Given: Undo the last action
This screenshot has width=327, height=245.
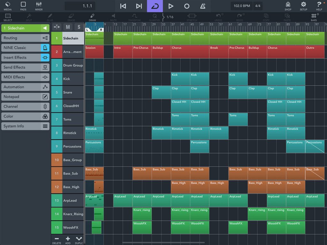Looking at the screenshot, I should [x=218, y=17].
